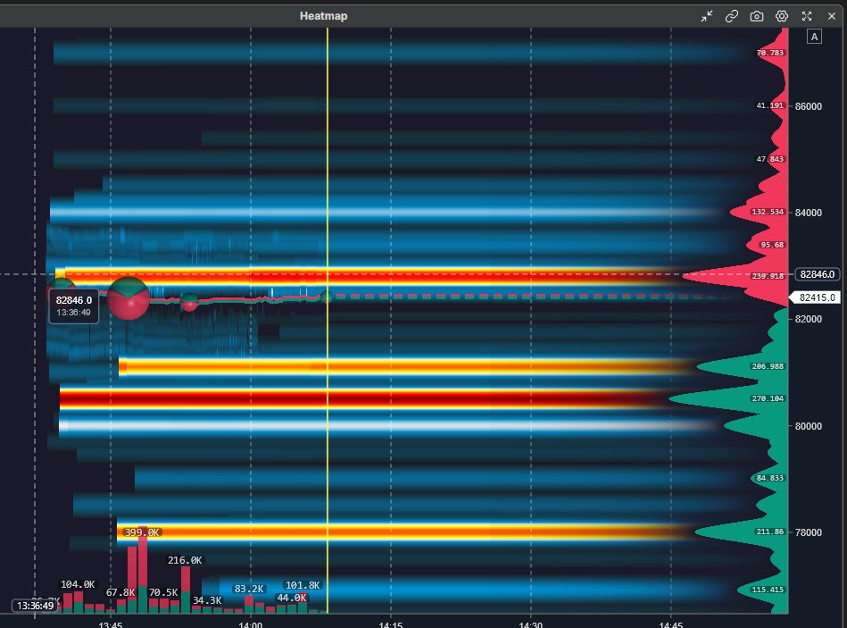The width and height of the screenshot is (847, 628).
Task: Select the 115.415 bid depth value
Action: pyautogui.click(x=768, y=590)
